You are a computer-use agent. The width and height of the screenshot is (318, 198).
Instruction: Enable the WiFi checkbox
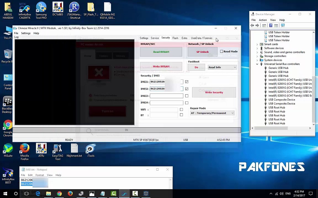[x=181, y=109]
